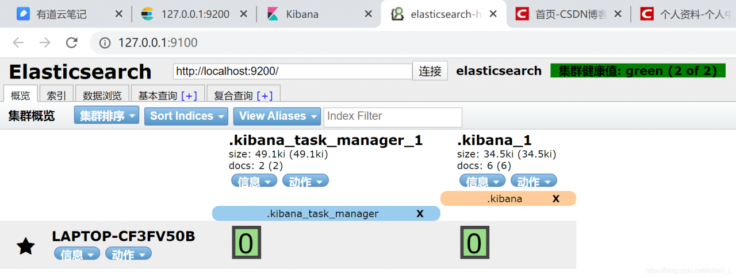Open 信息 dropdown for .kibana_task_manager_1

(x=254, y=181)
